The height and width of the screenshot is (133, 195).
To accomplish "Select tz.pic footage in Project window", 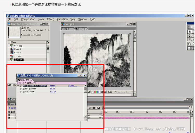I will tap(18, 56).
